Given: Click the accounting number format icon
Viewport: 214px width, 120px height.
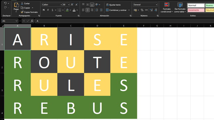Looking at the screenshot, I should click(135, 10).
